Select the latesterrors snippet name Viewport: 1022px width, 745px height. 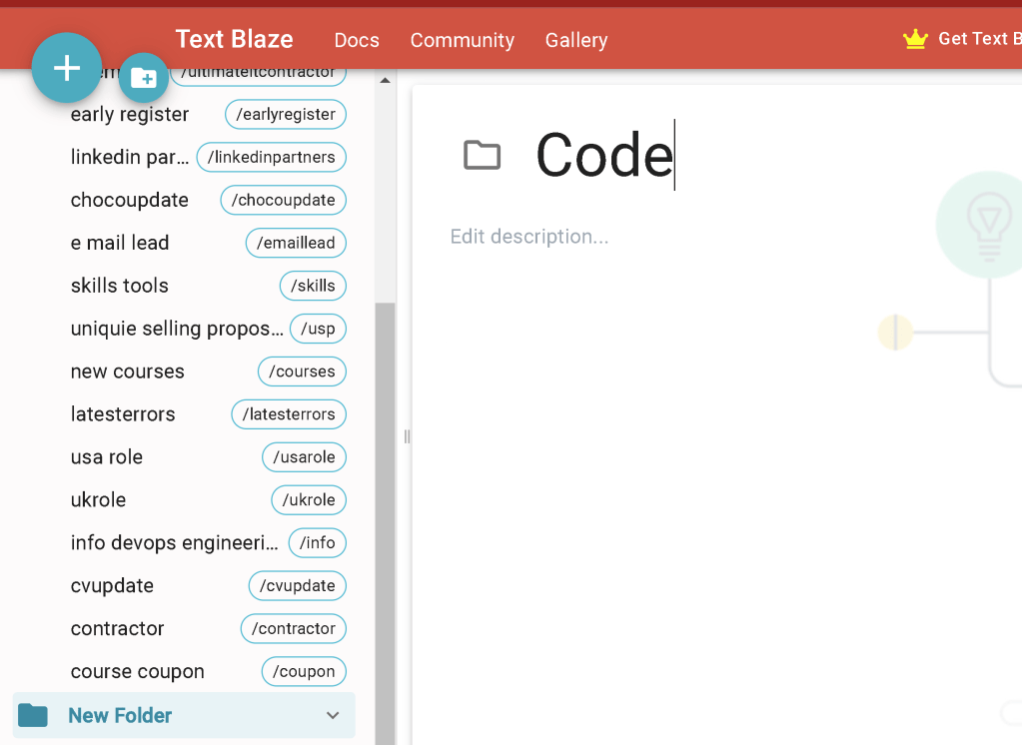pyautogui.click(x=123, y=414)
